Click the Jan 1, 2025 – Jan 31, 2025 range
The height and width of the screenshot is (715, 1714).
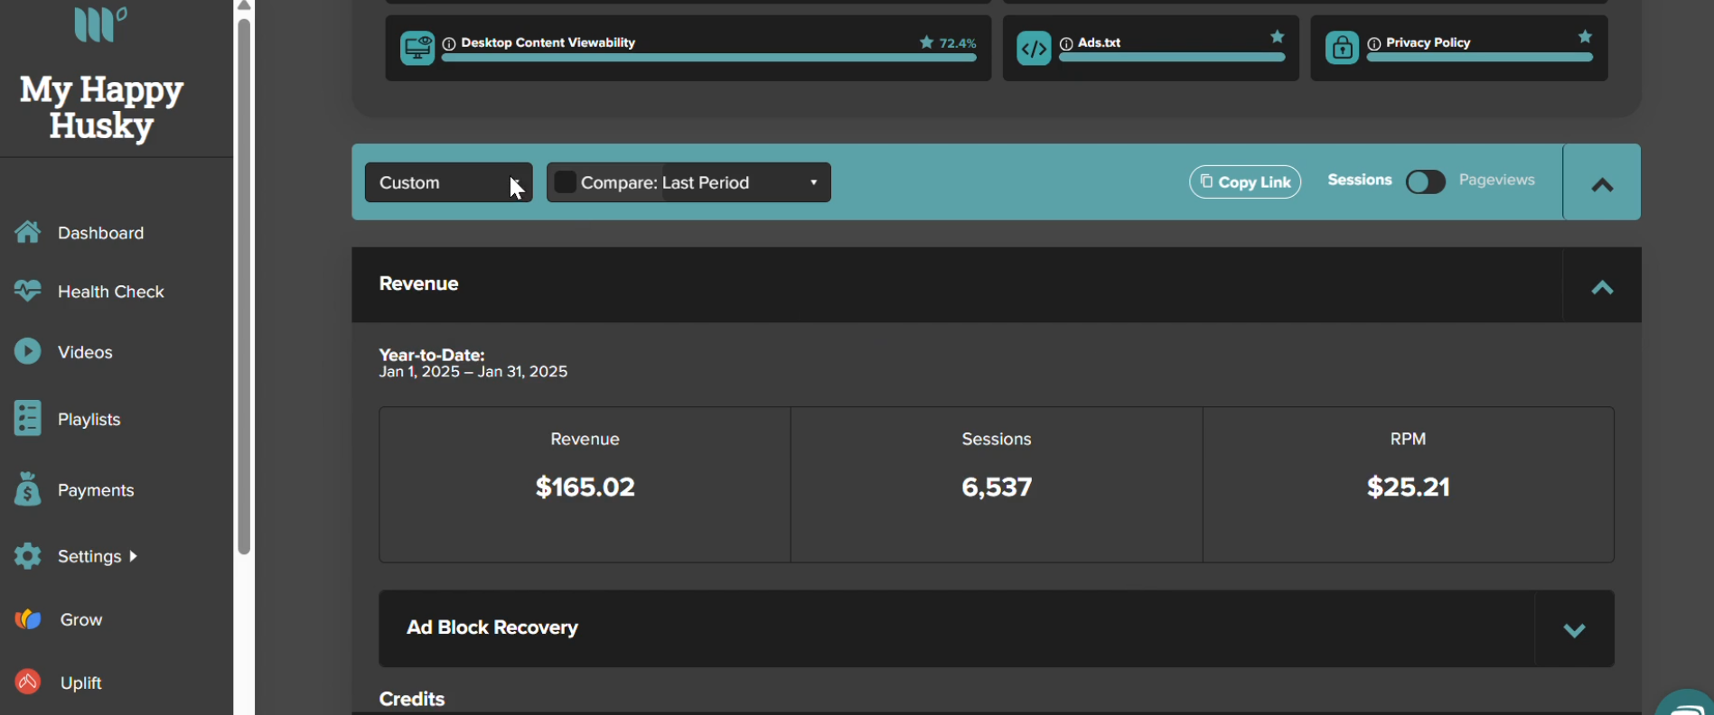point(473,372)
